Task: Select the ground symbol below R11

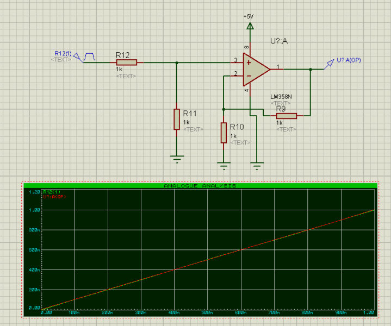Action: 176,158
